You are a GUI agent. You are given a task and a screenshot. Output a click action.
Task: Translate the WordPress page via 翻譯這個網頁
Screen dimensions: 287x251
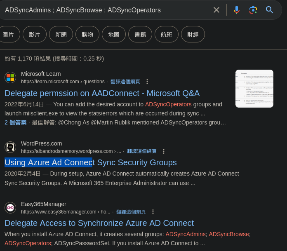click(142, 151)
